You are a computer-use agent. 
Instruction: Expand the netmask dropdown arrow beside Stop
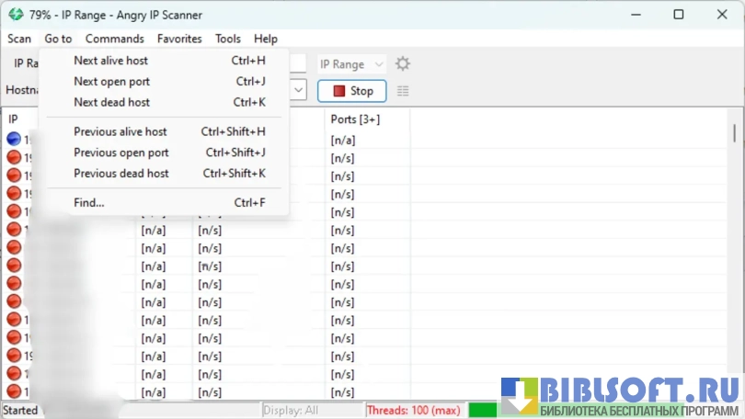coord(298,90)
